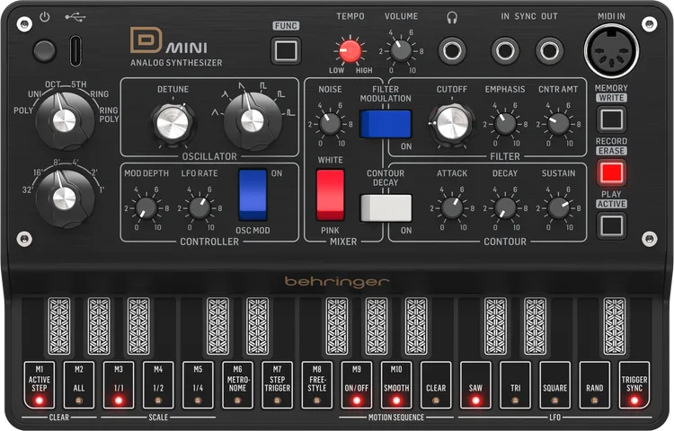Toggle the OSC MOD blue switch
This screenshot has width=674, height=431.
[253, 195]
